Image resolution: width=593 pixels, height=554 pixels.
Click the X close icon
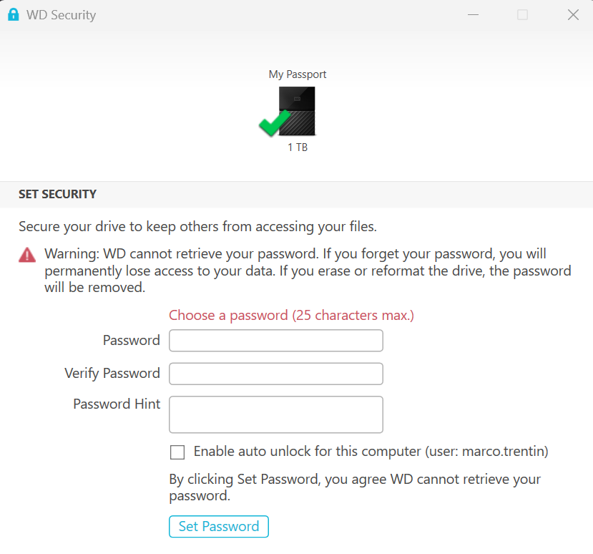coord(572,14)
